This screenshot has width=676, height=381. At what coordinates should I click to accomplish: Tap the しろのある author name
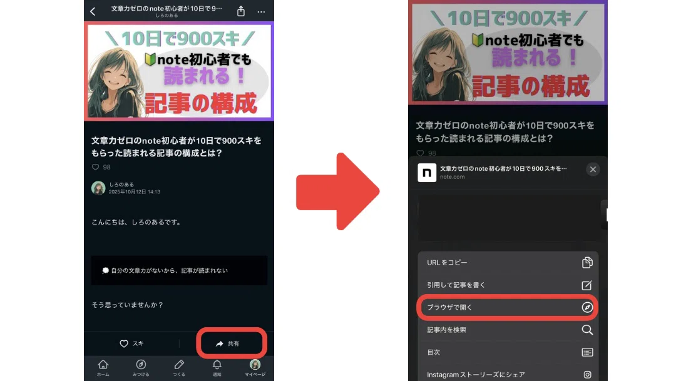[121, 185]
